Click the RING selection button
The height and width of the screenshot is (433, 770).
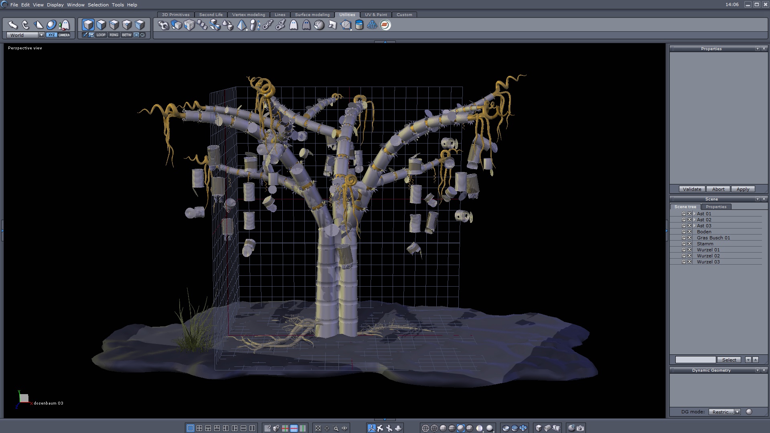coord(114,35)
